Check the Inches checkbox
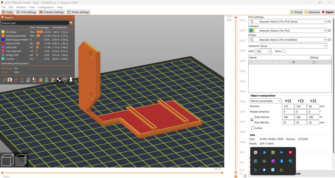 pos(253,128)
